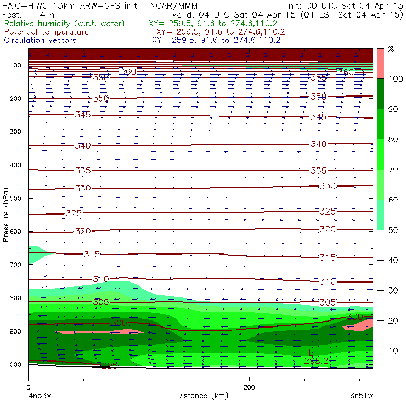Click the '70' colorbar tick label
Image resolution: width=406 pixels, height=406 pixels.
(x=393, y=170)
